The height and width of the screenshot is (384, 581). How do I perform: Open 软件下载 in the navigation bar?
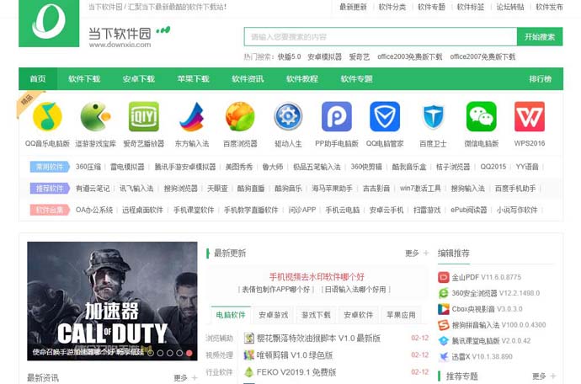click(84, 79)
